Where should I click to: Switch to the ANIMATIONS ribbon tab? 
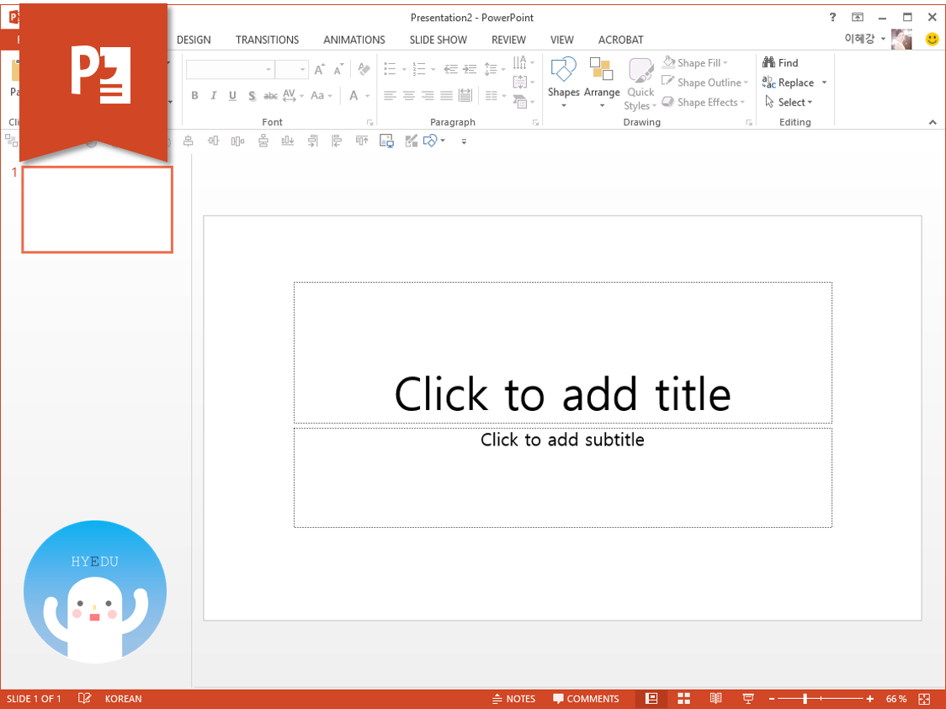353,40
